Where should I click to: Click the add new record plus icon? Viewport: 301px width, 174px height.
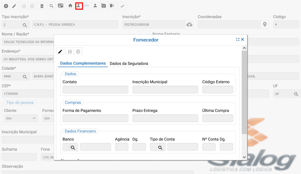(x=6, y=6)
